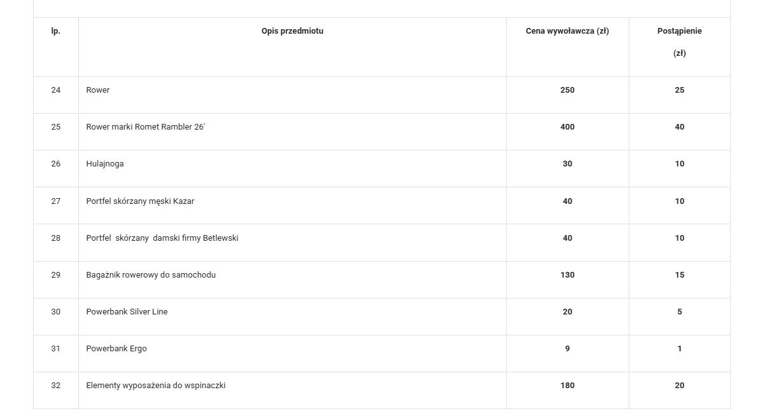Click 'Elementy wyposażenia do wspinaczki' description
765x418 pixels.
156,386
